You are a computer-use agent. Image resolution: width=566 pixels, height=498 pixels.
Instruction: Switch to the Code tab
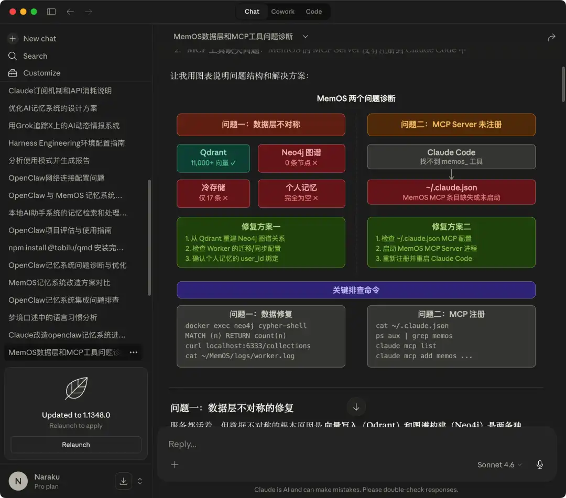[x=314, y=12]
